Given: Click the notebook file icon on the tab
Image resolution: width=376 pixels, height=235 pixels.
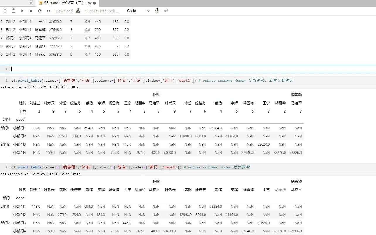Looking at the screenshot, I should point(40,3).
